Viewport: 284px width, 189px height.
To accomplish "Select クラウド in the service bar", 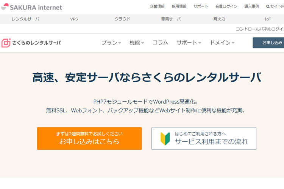I will tap(122, 19).
